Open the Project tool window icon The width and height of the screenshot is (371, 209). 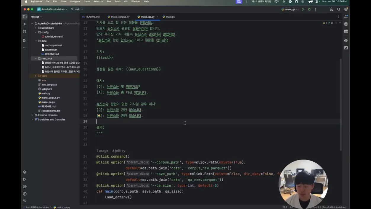(25, 17)
